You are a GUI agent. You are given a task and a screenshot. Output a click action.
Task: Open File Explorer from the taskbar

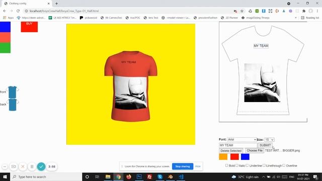click(x=108, y=176)
